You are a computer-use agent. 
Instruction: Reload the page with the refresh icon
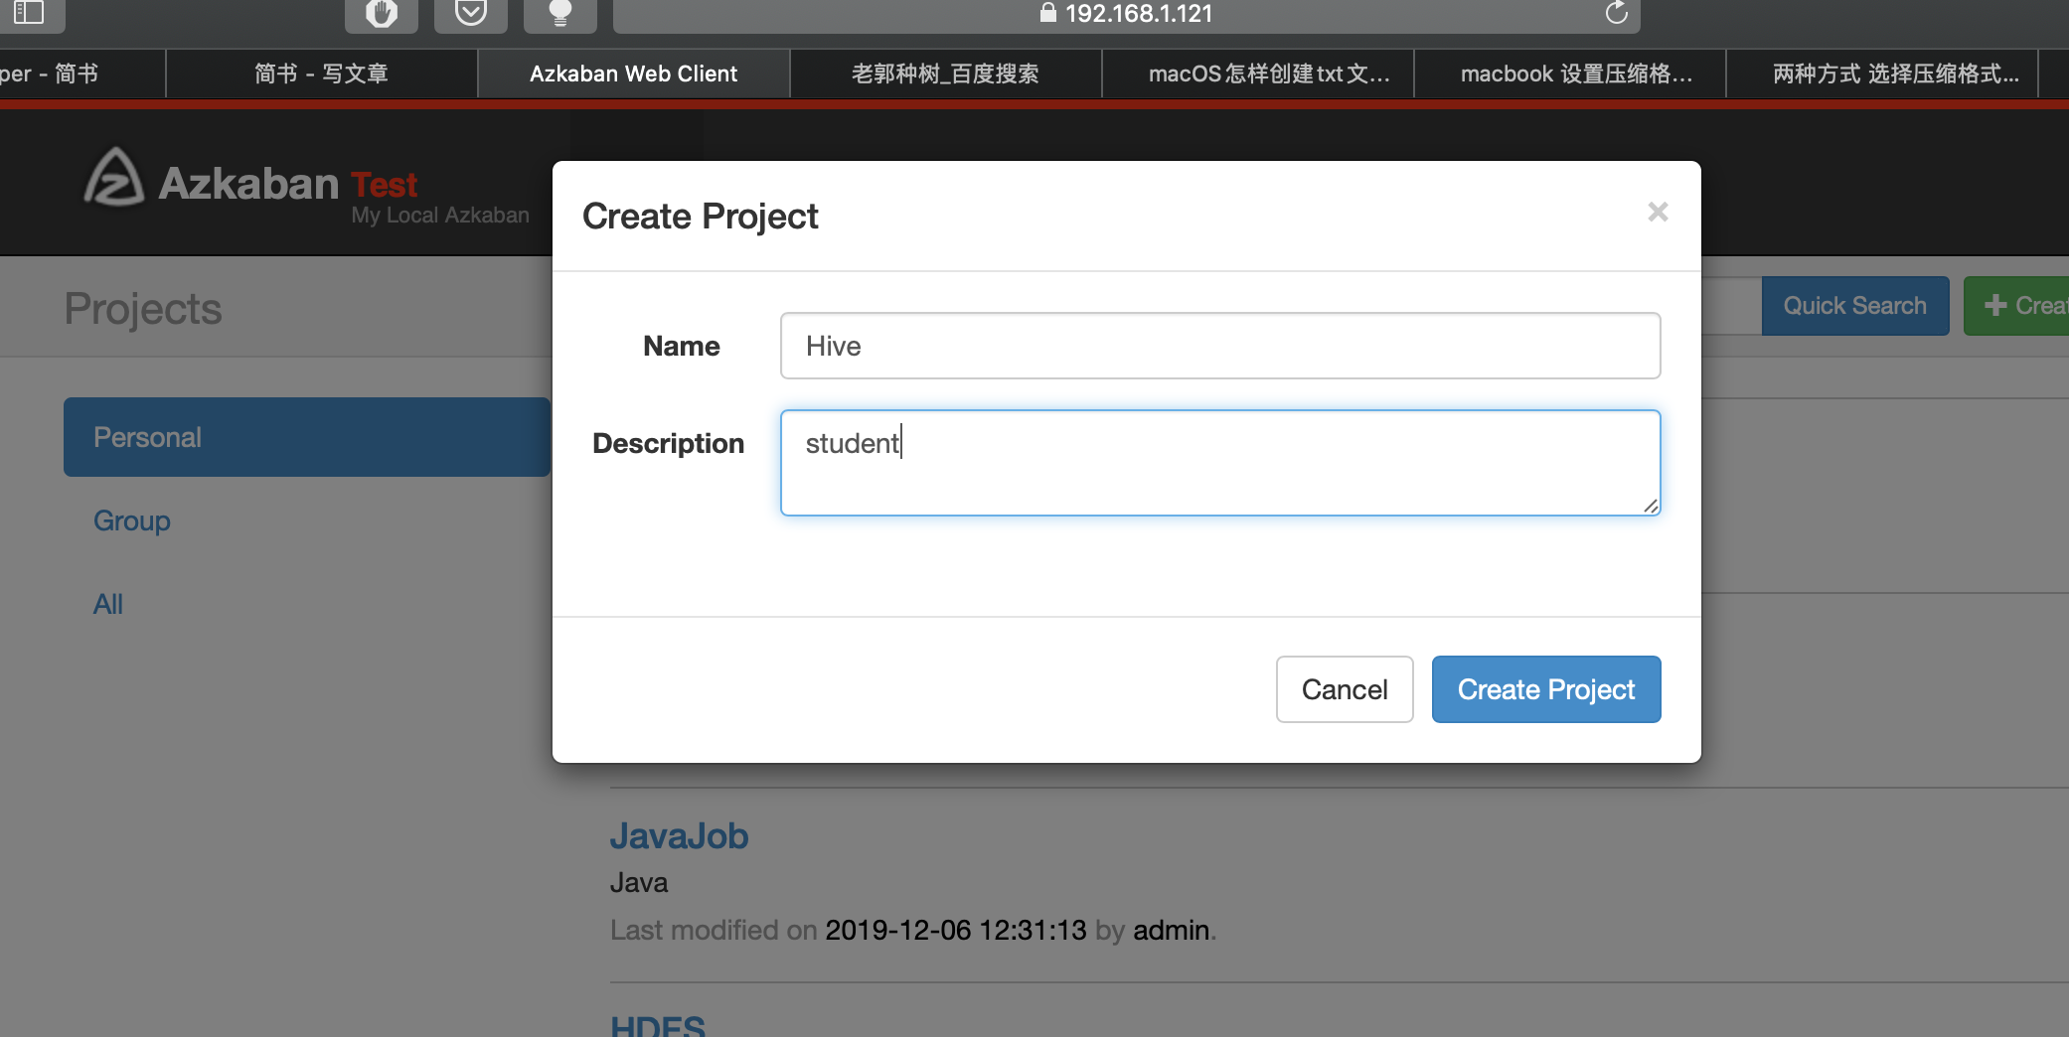[1617, 13]
